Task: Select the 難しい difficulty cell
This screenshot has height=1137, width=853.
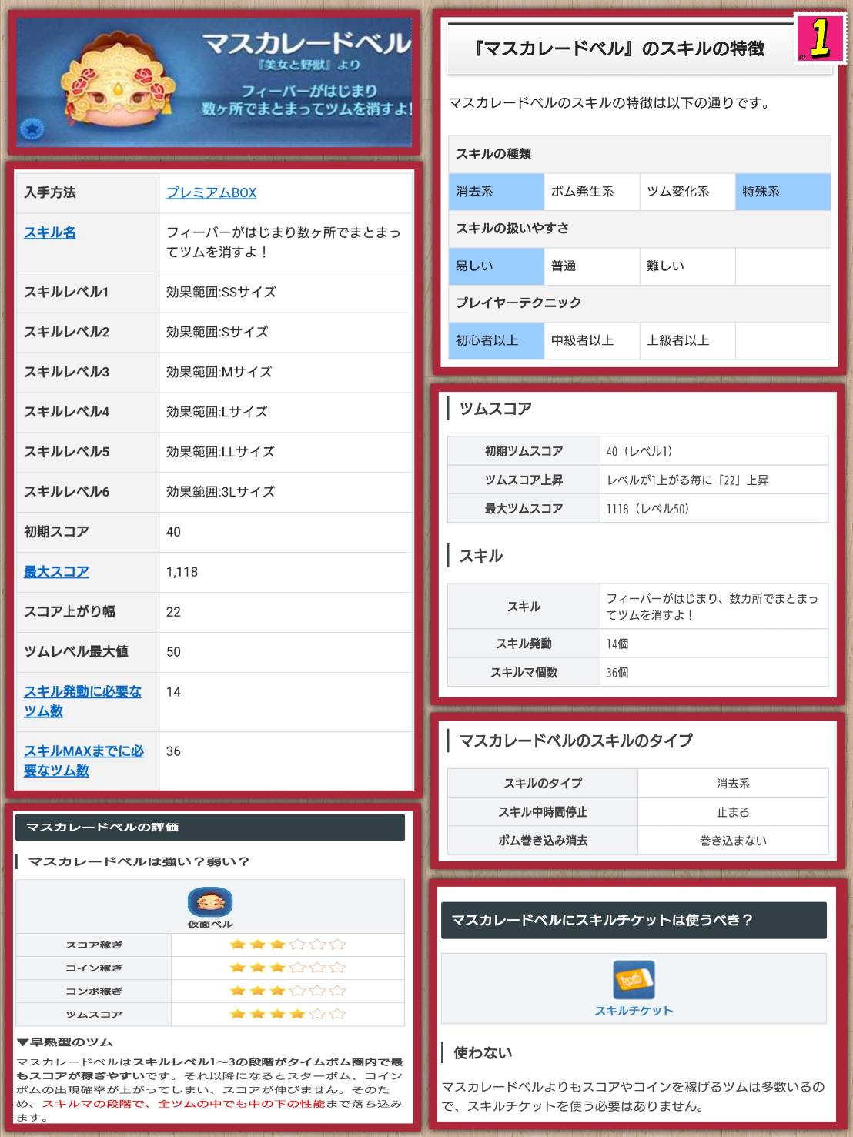Action: click(x=687, y=266)
